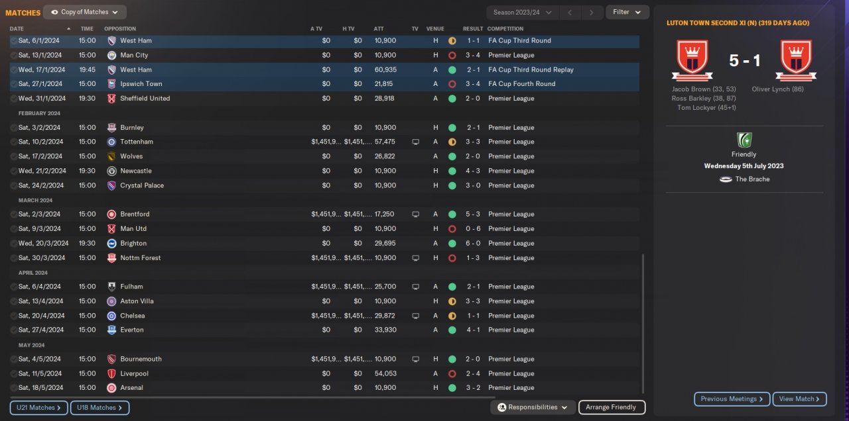The image size is (849, 421).
Task: Click the Burnley club badge
Action: [111, 128]
